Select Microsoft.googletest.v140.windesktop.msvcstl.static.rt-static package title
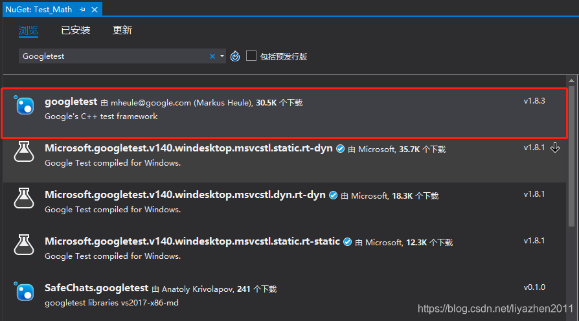 coord(192,241)
